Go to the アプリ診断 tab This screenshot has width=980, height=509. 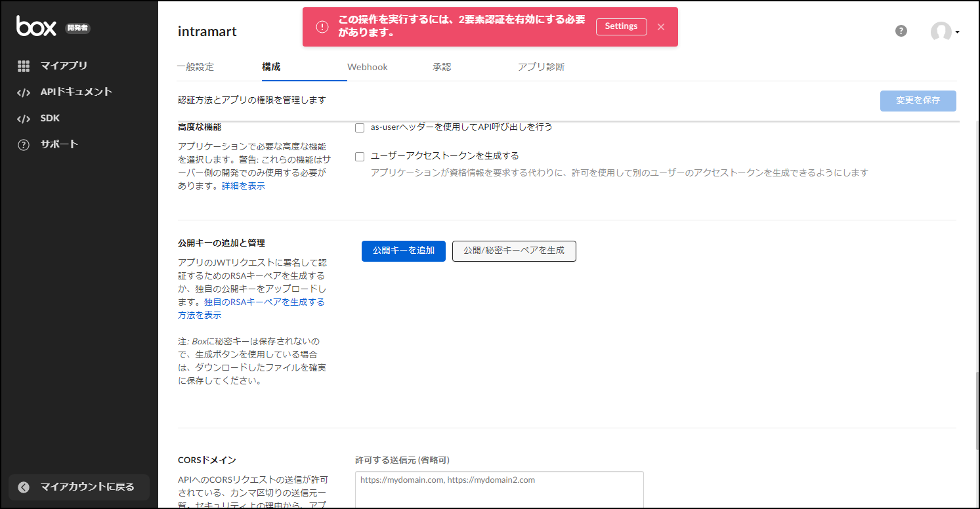coord(541,67)
